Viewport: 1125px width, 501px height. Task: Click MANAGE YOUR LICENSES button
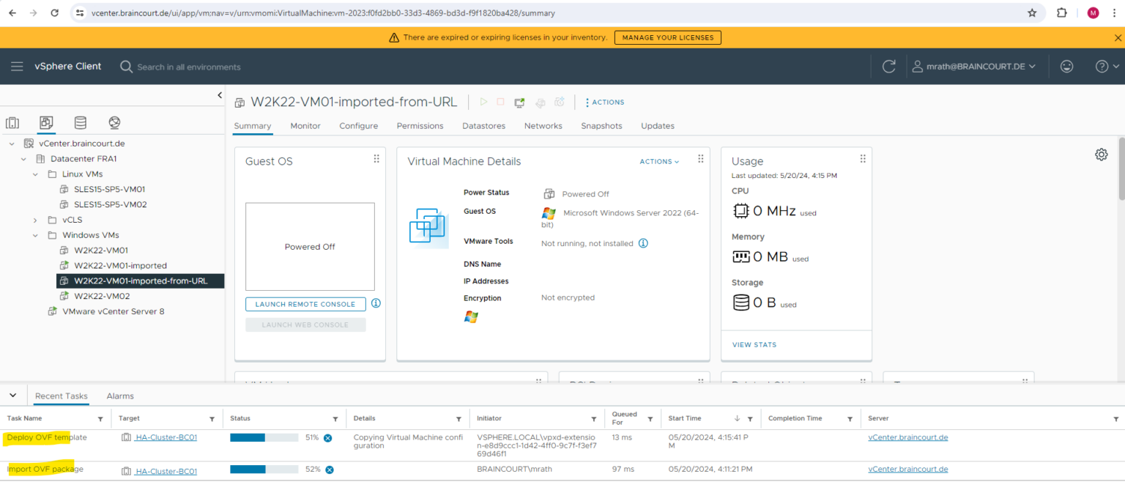click(667, 37)
